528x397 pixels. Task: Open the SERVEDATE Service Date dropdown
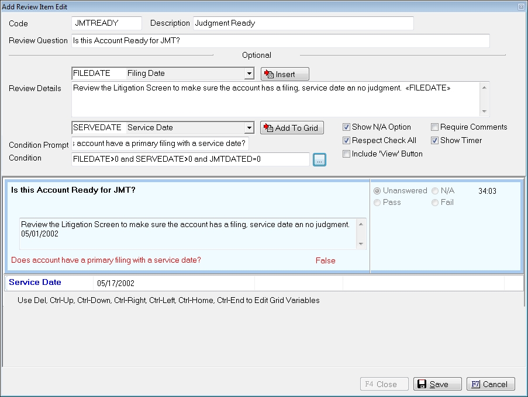249,128
